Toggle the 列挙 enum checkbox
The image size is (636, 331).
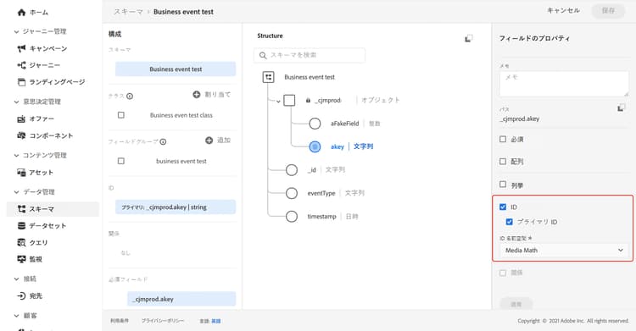[x=503, y=185]
